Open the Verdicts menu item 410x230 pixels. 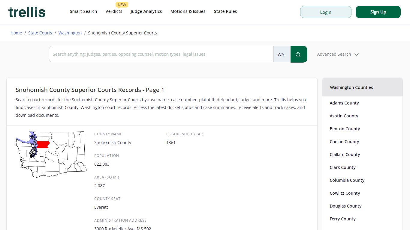click(114, 11)
